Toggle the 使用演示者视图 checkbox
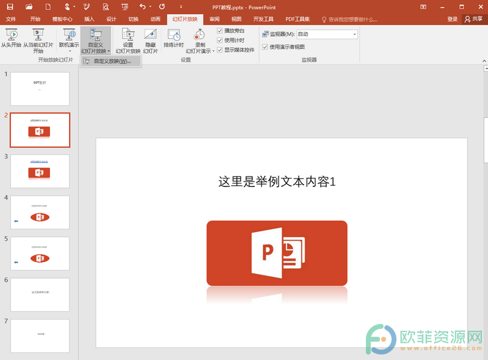This screenshot has height=360, width=488. [x=265, y=47]
